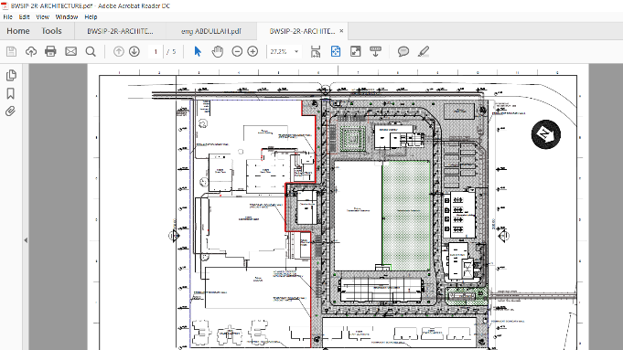Viewport: 623px width, 350px height.
Task: Toggle Fit one full page view
Action: (336, 51)
